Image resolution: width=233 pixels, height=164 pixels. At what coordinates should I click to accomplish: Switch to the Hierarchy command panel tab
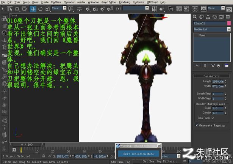coord(208,17)
